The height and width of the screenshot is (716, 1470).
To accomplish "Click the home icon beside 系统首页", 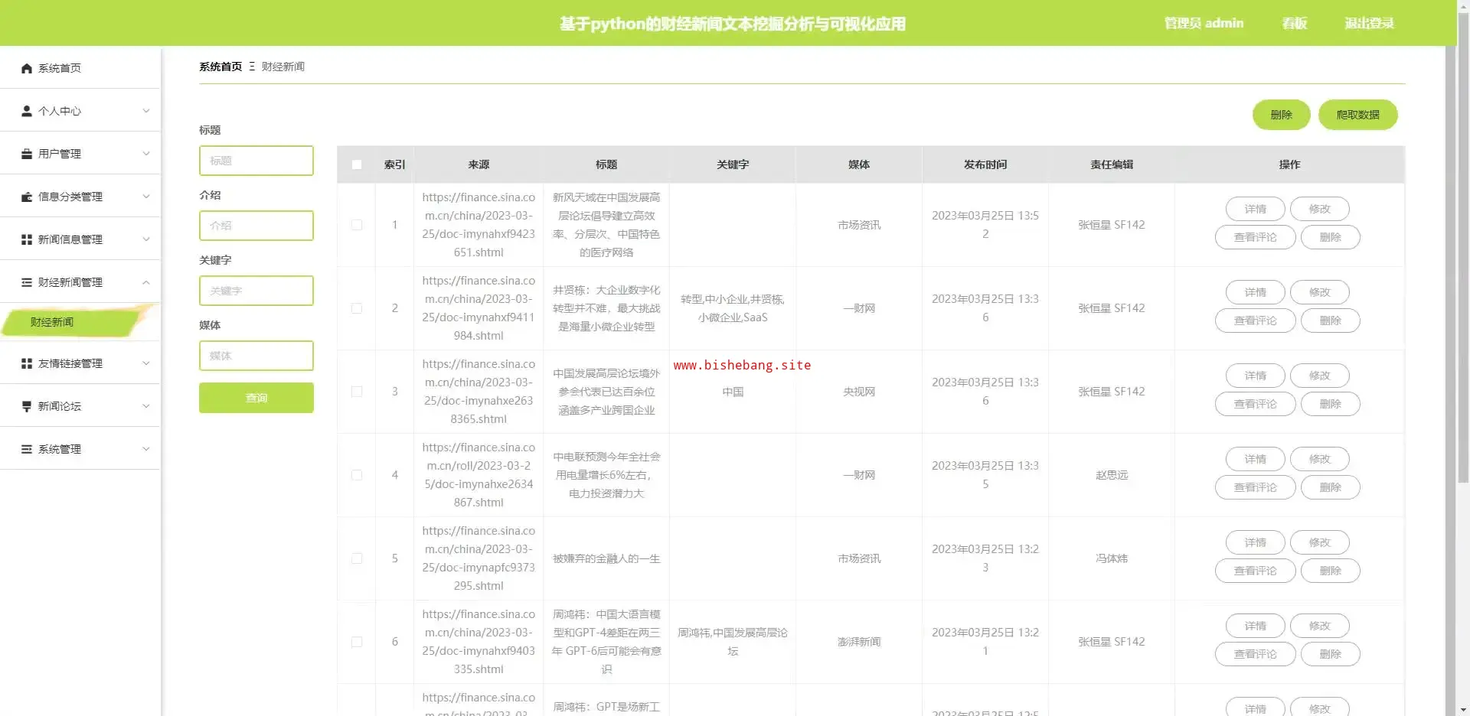I will 27,68.
